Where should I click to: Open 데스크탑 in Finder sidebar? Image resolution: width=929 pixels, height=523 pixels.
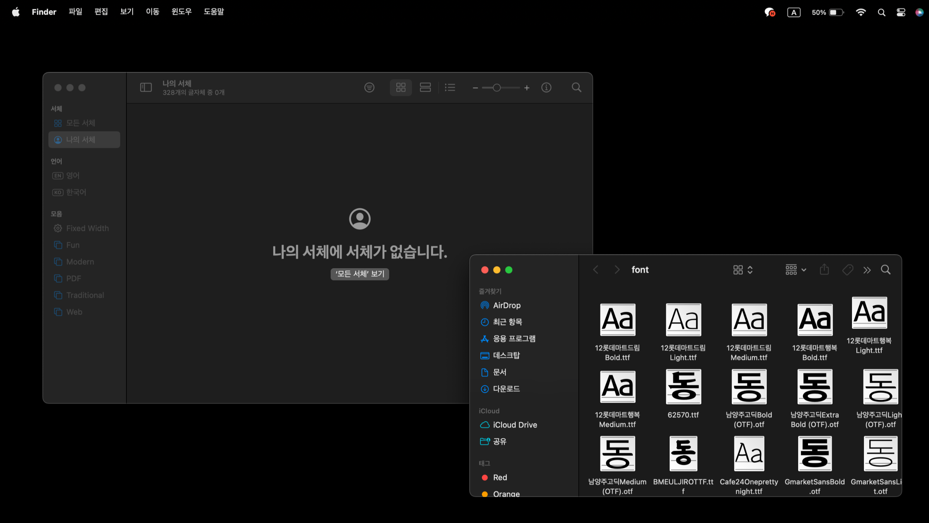(525, 355)
